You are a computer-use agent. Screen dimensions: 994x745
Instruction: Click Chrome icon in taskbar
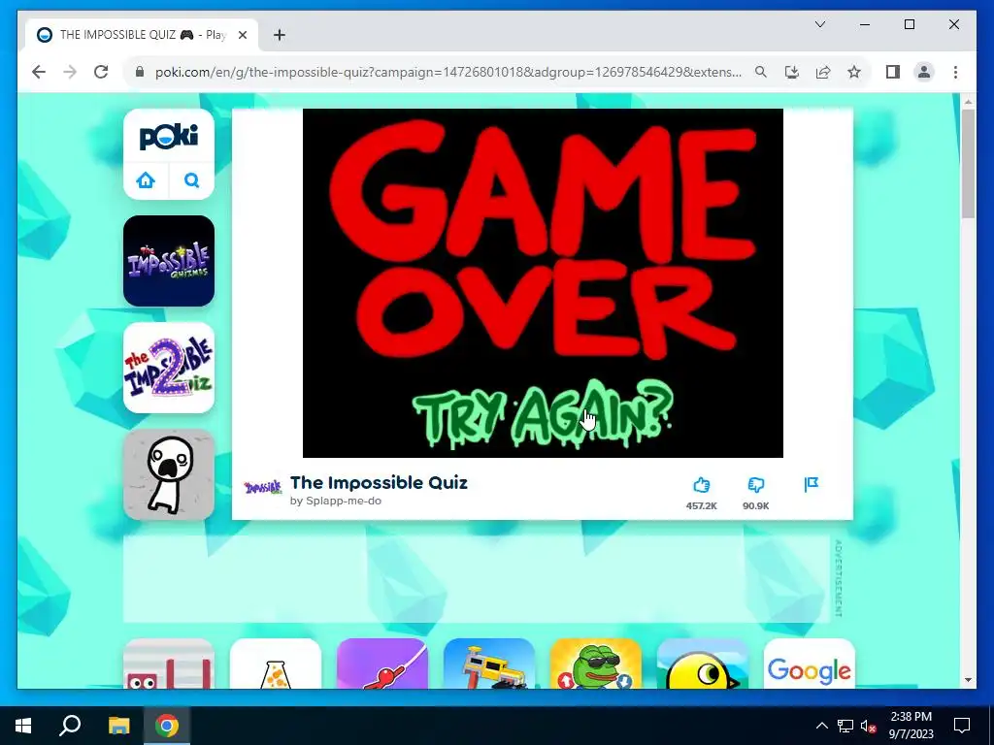click(167, 726)
